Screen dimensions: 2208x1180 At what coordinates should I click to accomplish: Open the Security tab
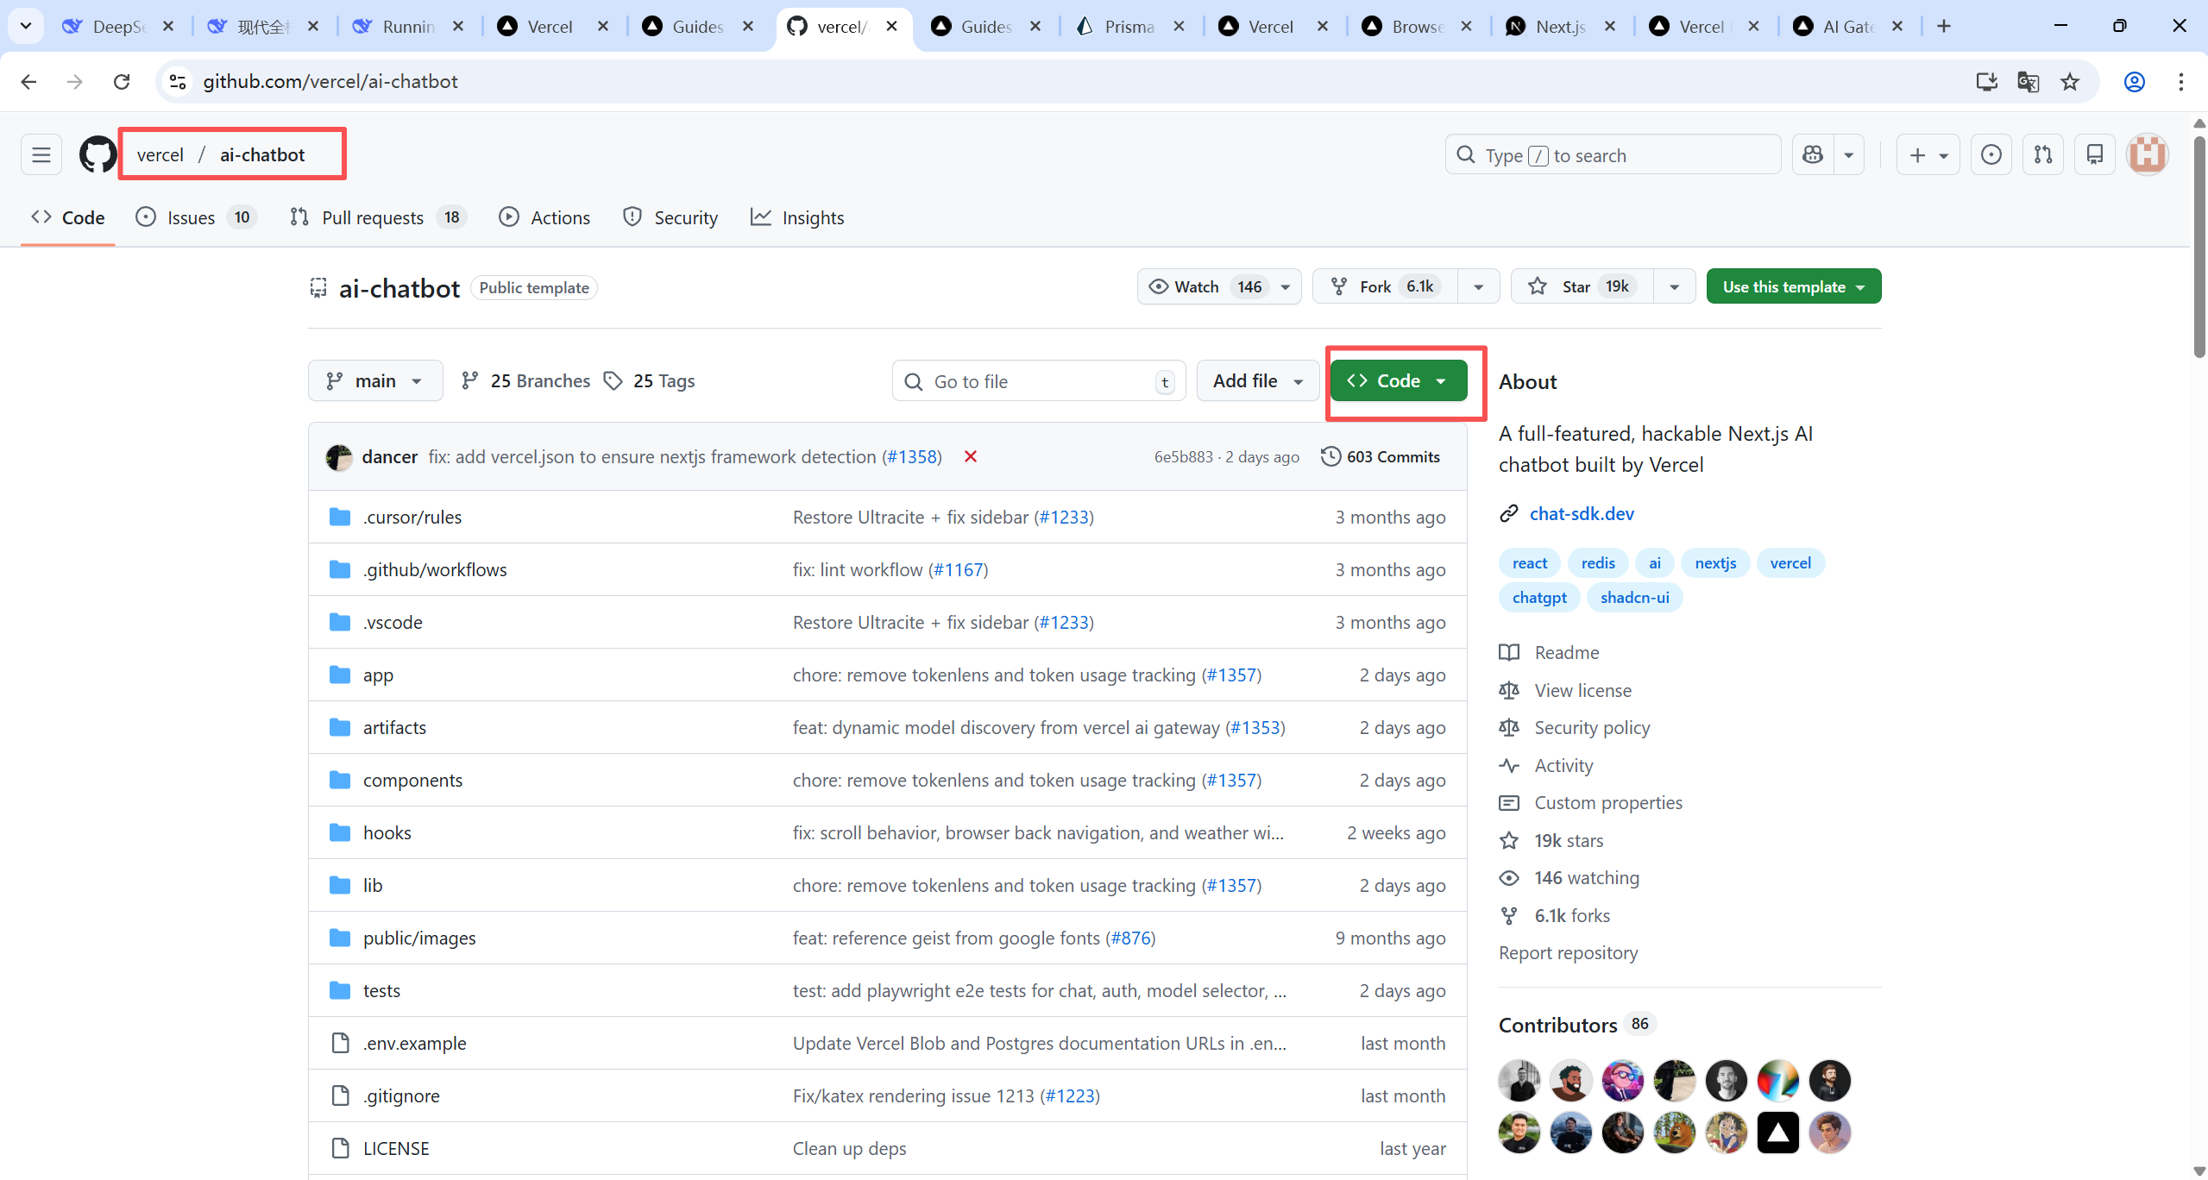click(x=670, y=217)
